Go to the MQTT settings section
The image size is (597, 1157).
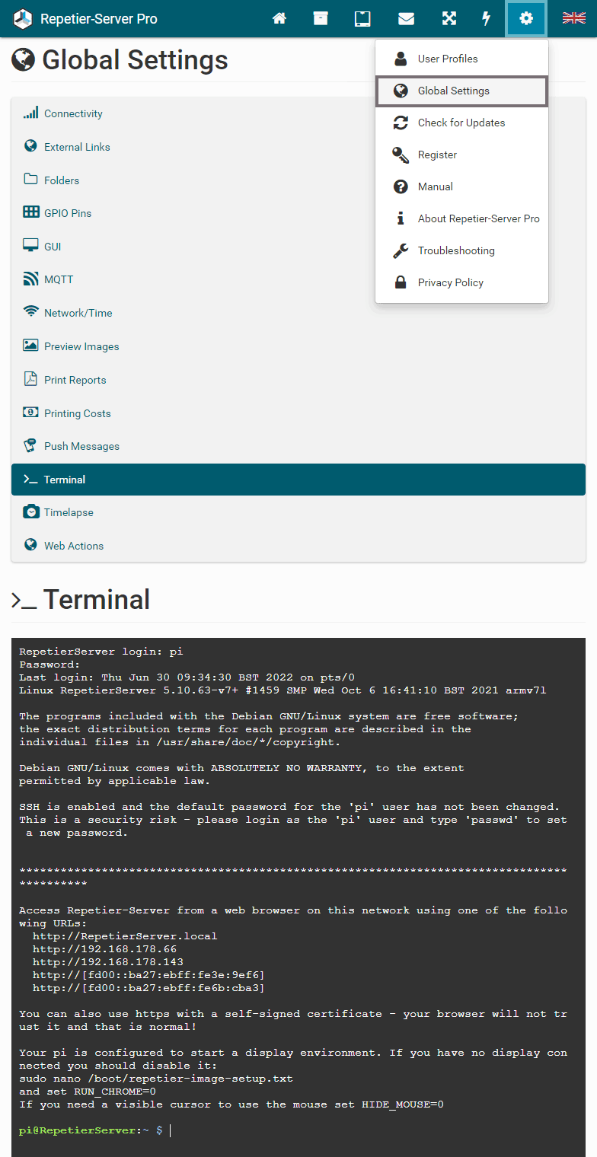(59, 279)
